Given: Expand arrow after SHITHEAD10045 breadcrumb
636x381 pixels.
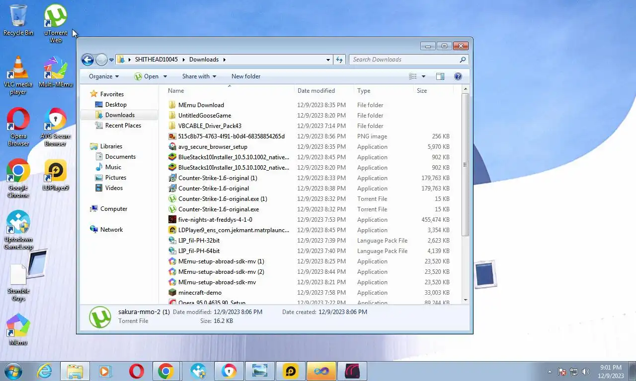Looking at the screenshot, I should pos(183,60).
